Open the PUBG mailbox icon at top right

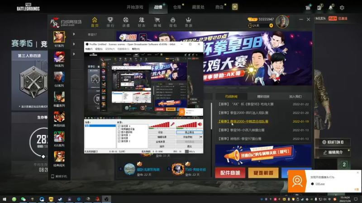(308, 8)
